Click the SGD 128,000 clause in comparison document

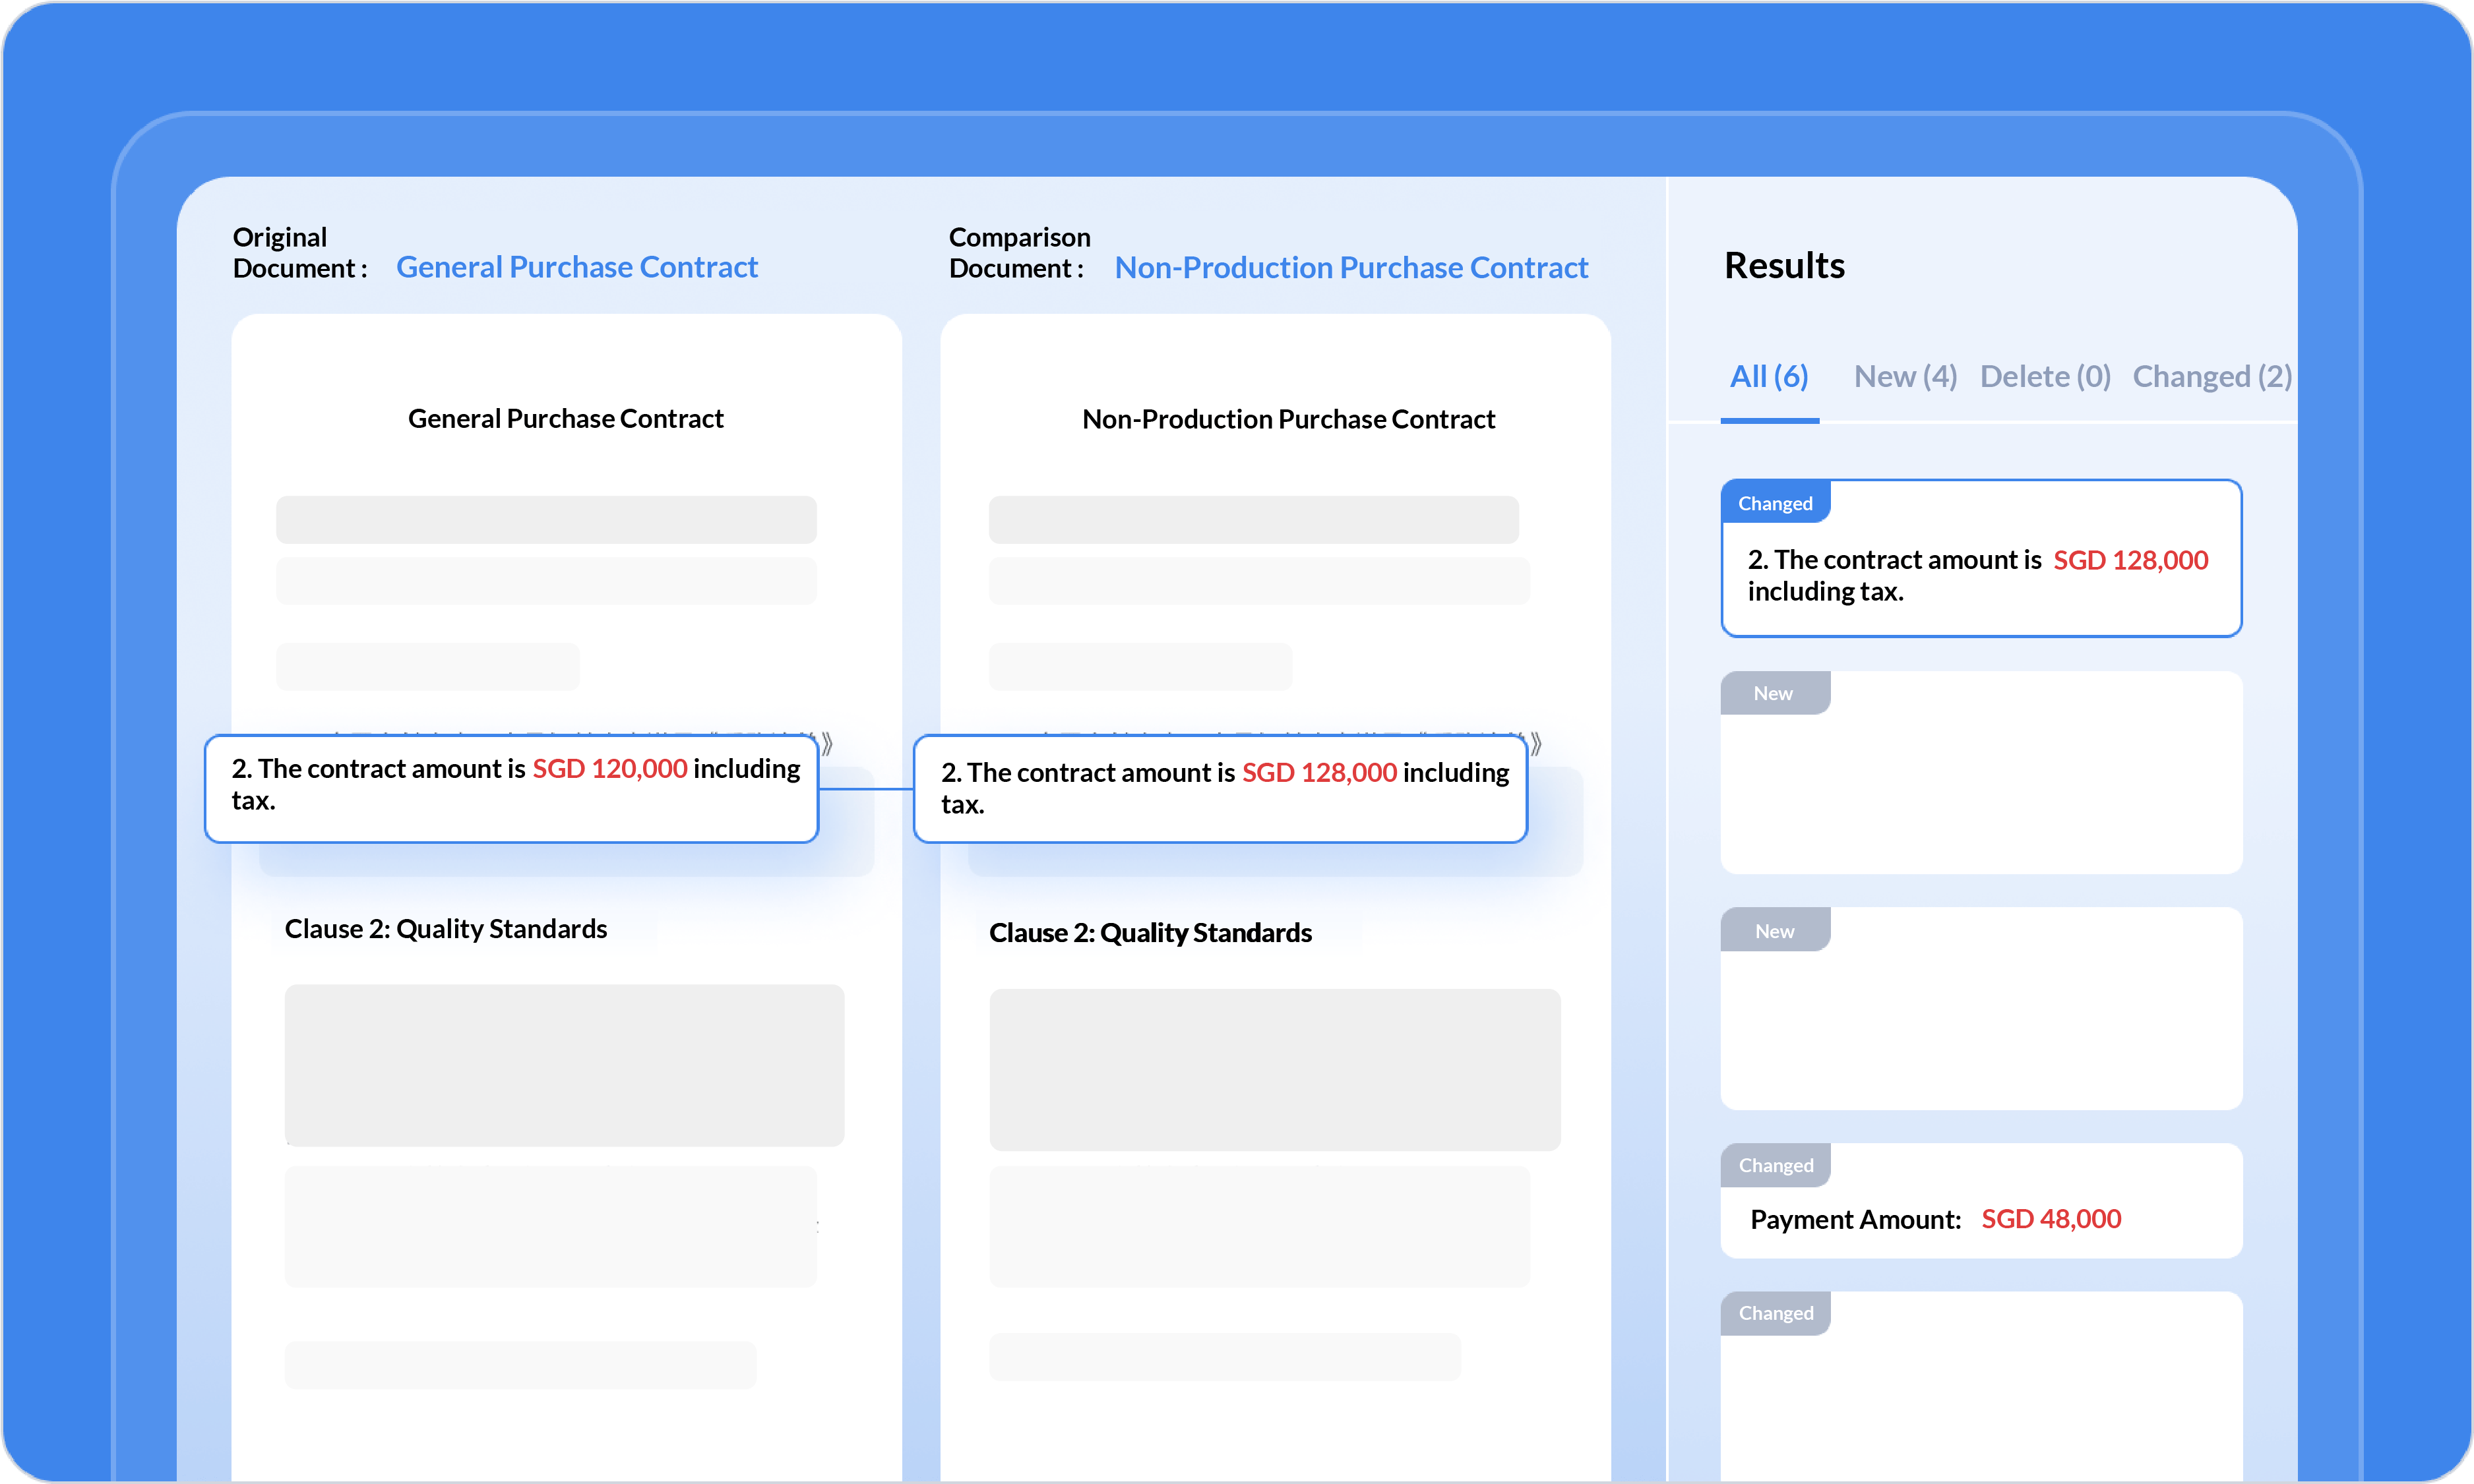coord(1220,789)
